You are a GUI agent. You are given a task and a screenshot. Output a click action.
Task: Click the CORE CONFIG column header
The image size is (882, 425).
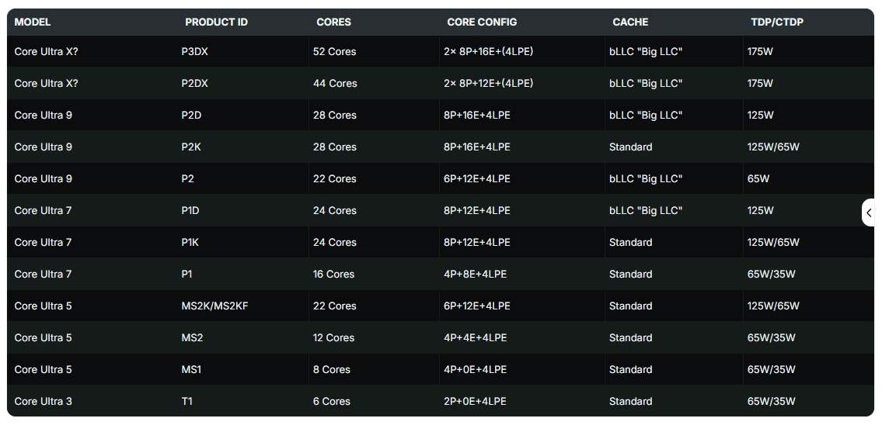pyautogui.click(x=482, y=22)
